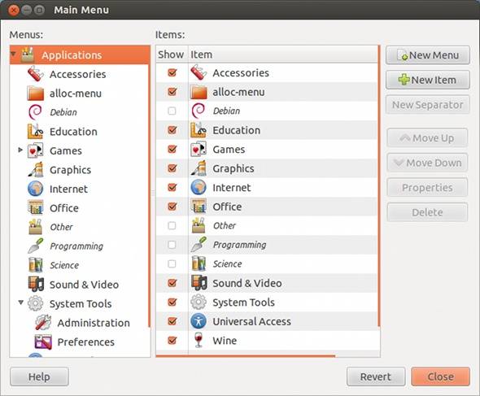Screen dimensions: 480x396
Task: Click the Move Up button
Action: 427,138
